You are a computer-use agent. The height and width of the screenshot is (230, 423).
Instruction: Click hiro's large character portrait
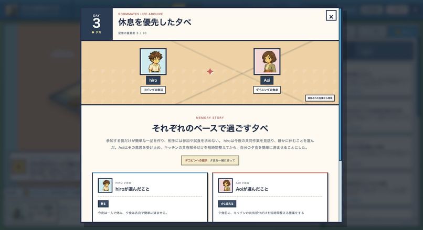(x=153, y=62)
